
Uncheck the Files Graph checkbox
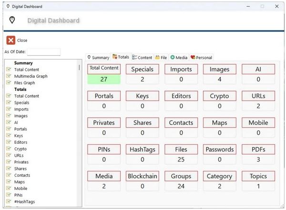tap(9, 83)
